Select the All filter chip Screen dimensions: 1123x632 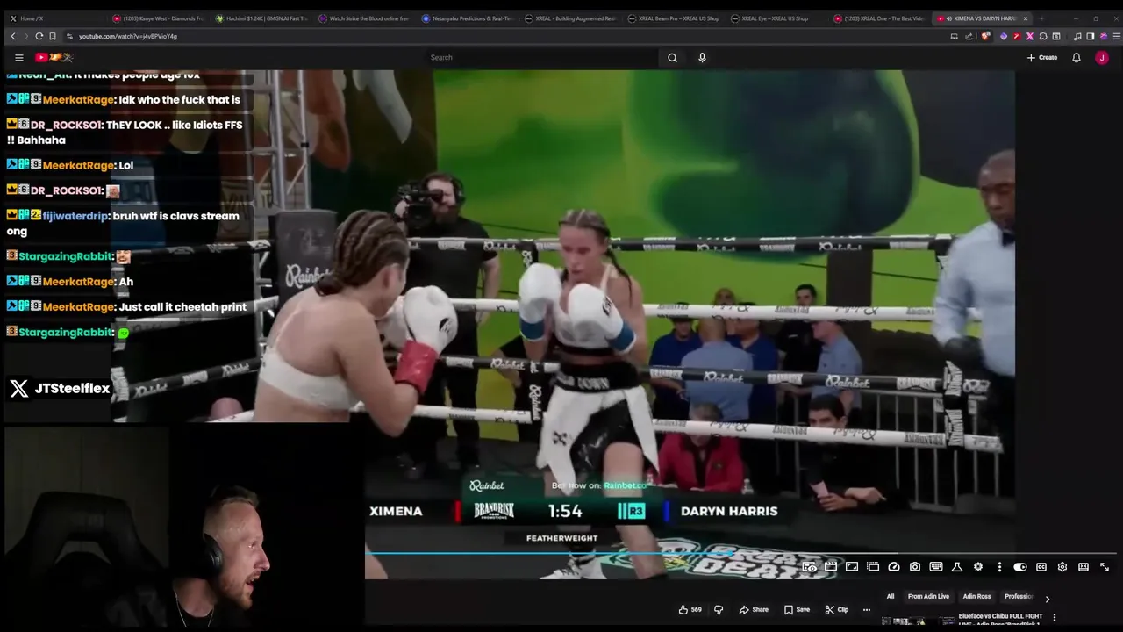pos(891,596)
